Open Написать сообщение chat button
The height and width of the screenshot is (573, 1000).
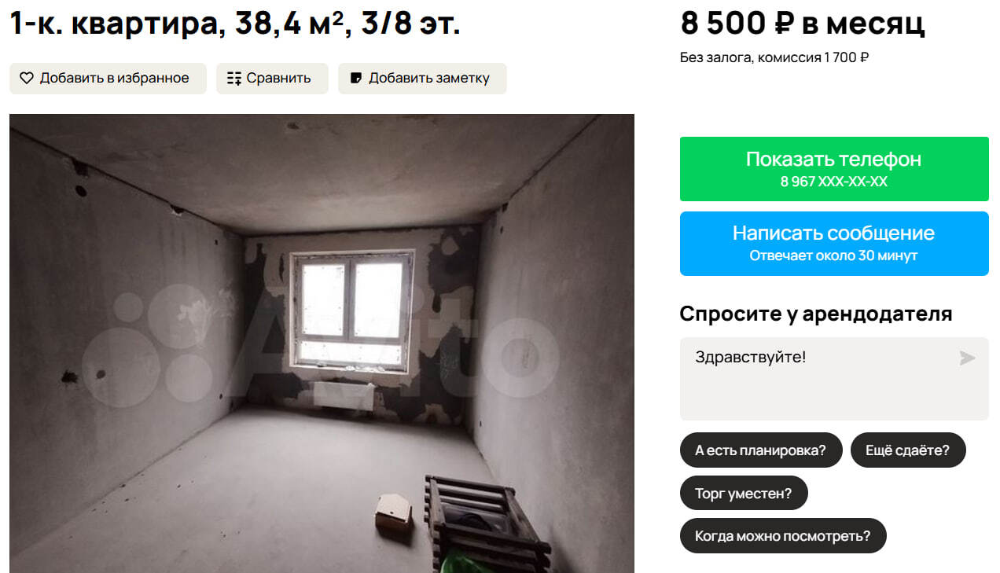pyautogui.click(x=834, y=244)
